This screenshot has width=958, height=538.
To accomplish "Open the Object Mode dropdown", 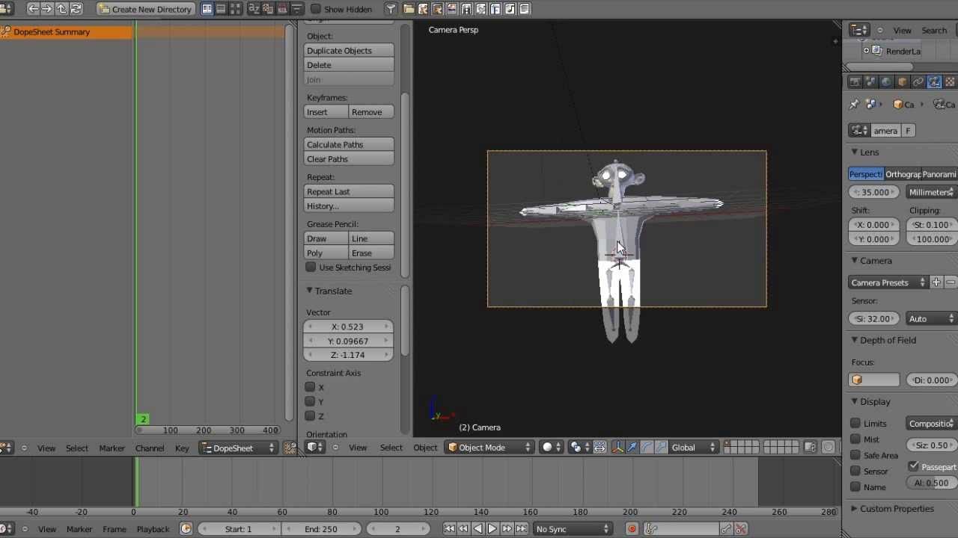I will (x=489, y=448).
